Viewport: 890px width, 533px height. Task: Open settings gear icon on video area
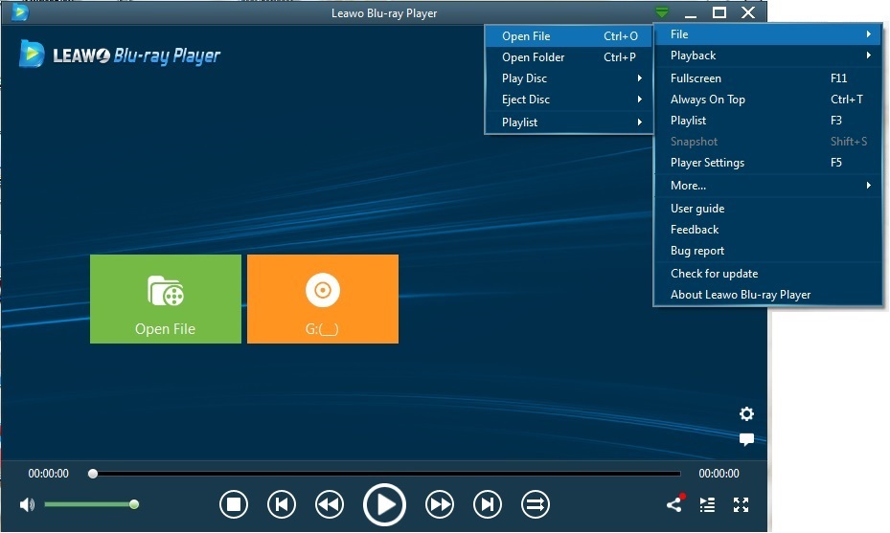746,414
